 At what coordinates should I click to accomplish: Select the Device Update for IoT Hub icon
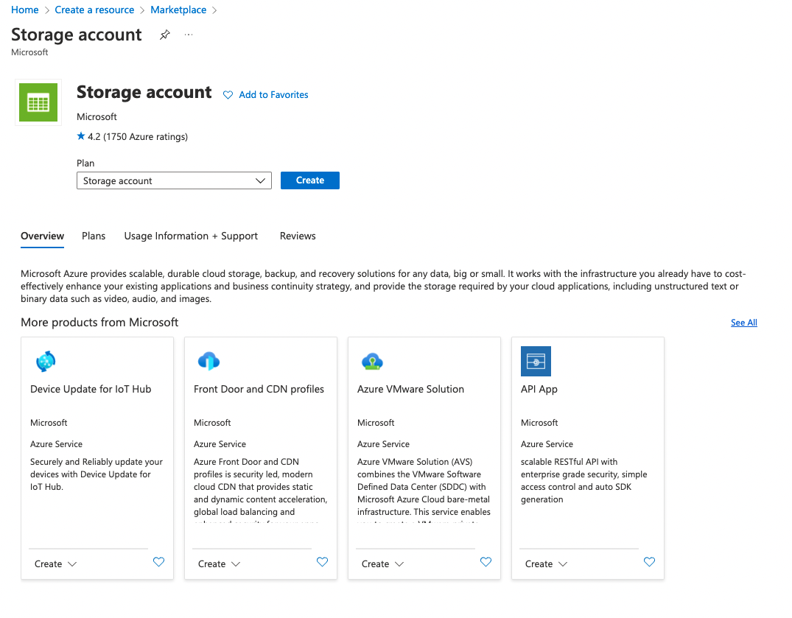tap(46, 361)
